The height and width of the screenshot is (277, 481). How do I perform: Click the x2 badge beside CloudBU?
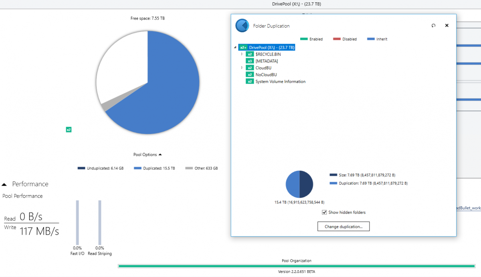pyautogui.click(x=250, y=68)
